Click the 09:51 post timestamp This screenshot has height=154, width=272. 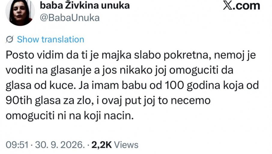pos(17,145)
